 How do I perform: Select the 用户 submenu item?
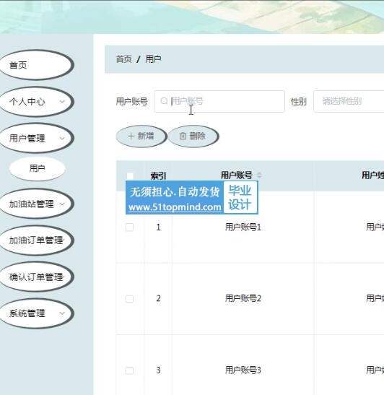click(x=38, y=168)
